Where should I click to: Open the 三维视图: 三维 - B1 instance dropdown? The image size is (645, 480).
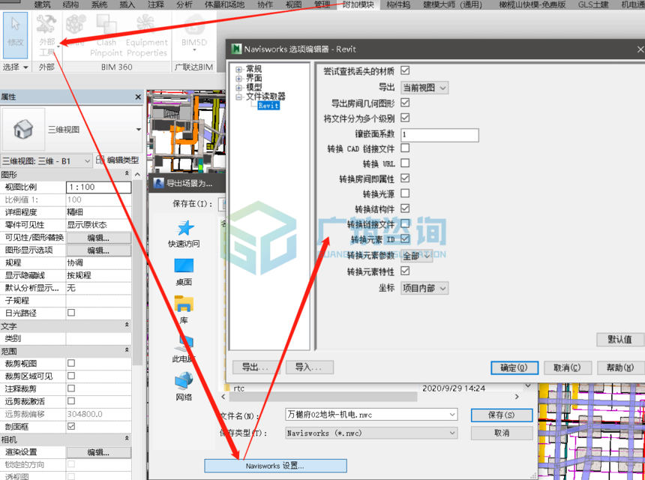(x=87, y=161)
